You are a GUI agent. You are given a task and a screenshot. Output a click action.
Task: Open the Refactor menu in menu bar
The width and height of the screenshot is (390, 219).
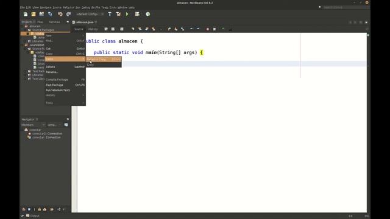point(68,7)
